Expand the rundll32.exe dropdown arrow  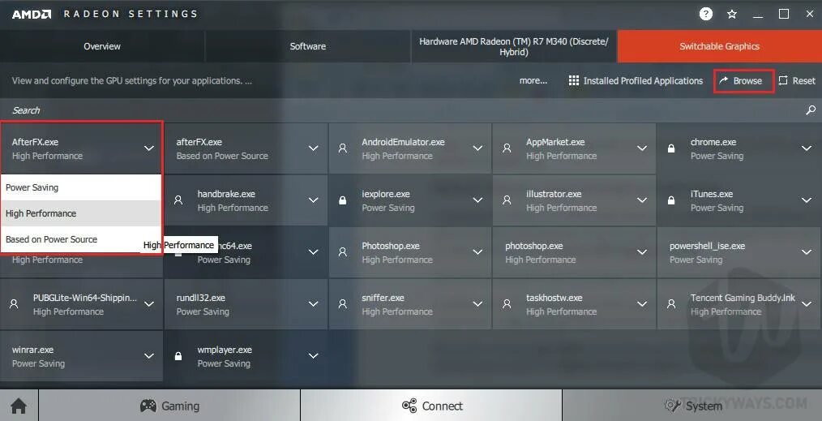313,304
